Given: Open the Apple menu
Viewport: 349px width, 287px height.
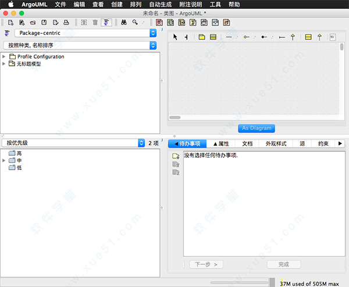Looking at the screenshot, I should [x=10, y=4].
